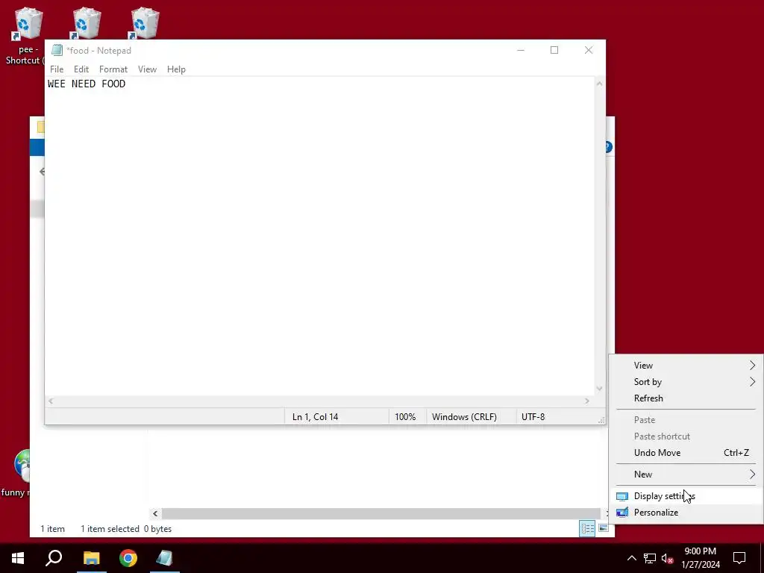Open the third Recycle Bin desktop shortcut
This screenshot has width=764, height=573.
(144, 23)
